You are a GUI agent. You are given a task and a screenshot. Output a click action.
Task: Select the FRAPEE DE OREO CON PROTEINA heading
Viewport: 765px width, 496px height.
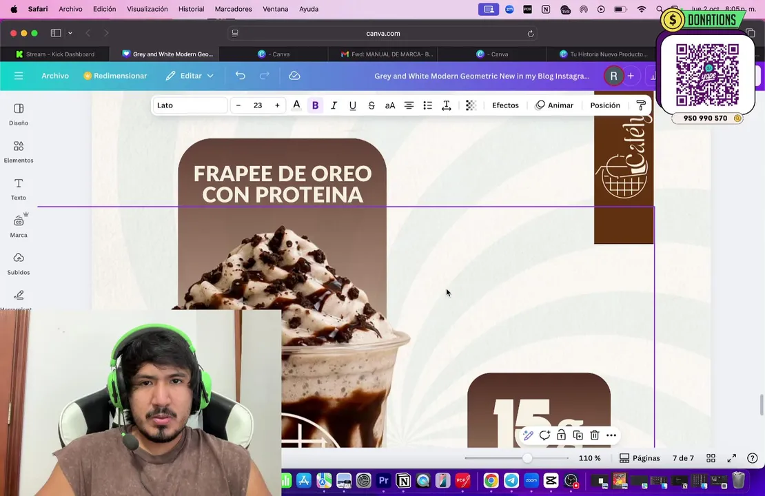[283, 184]
